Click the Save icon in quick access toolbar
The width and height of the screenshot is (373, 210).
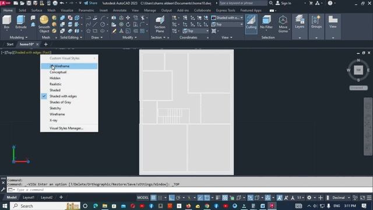coord(29,3)
